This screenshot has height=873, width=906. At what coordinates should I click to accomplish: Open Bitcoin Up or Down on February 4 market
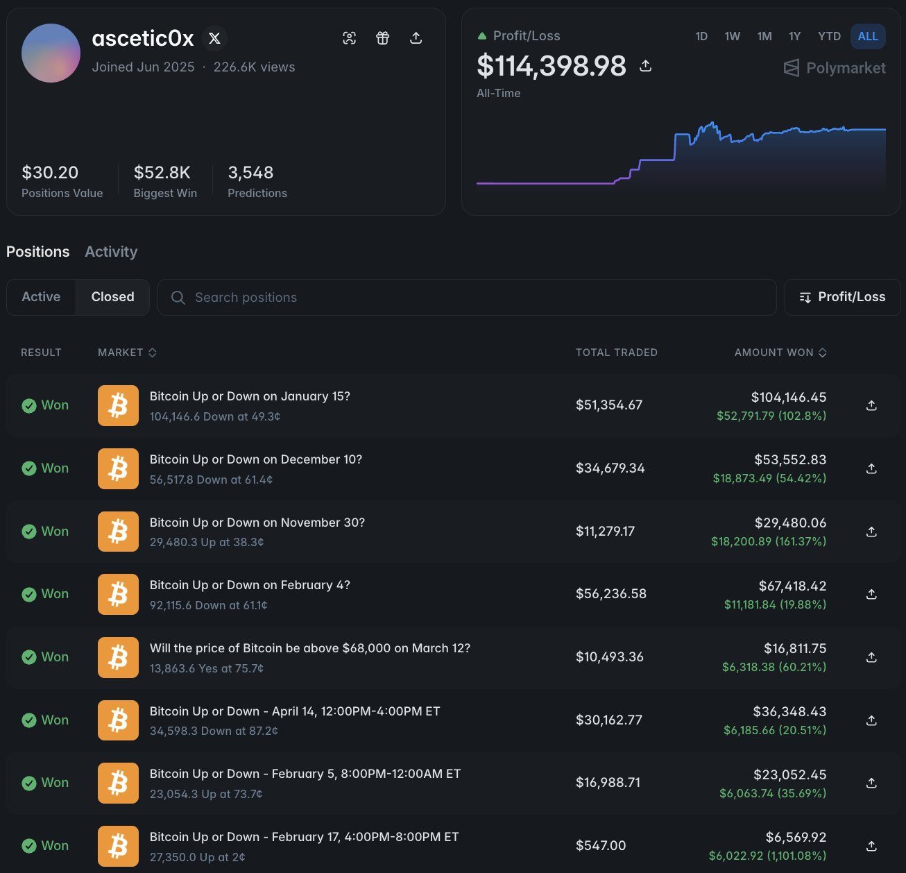click(250, 585)
